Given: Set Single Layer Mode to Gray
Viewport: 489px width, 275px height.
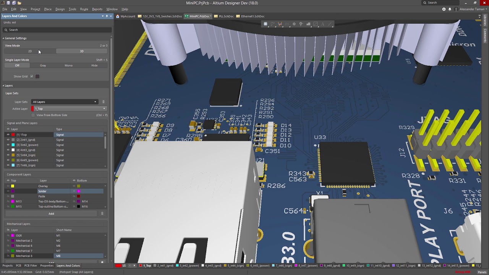Looking at the screenshot, I should [43, 65].
